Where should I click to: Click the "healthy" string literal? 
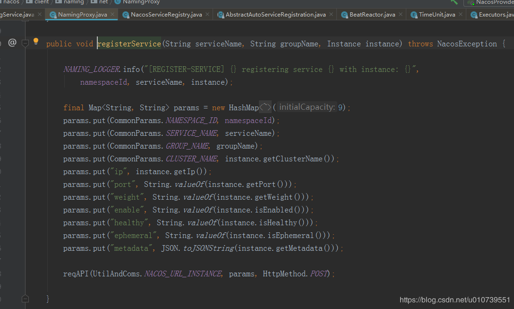click(129, 223)
